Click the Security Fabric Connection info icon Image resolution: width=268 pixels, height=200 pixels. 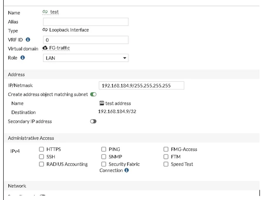126,170
